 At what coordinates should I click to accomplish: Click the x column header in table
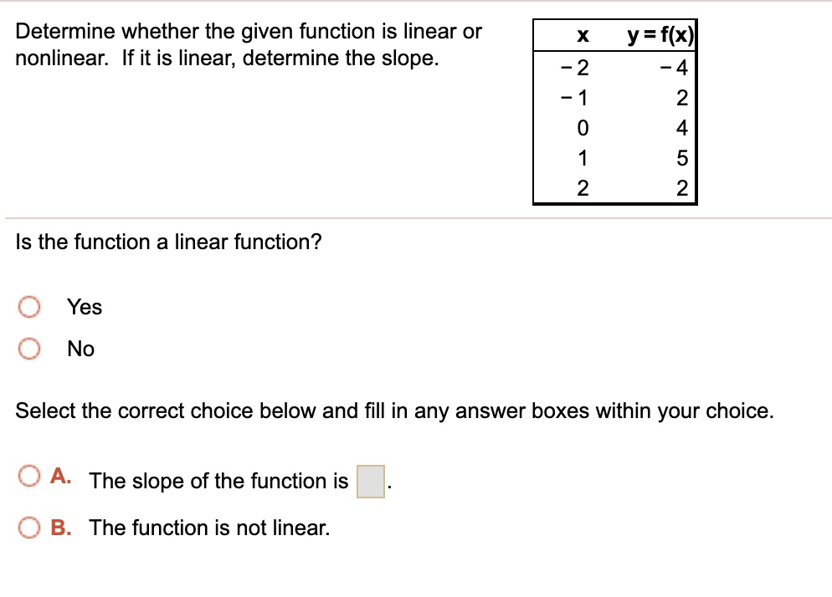(581, 34)
